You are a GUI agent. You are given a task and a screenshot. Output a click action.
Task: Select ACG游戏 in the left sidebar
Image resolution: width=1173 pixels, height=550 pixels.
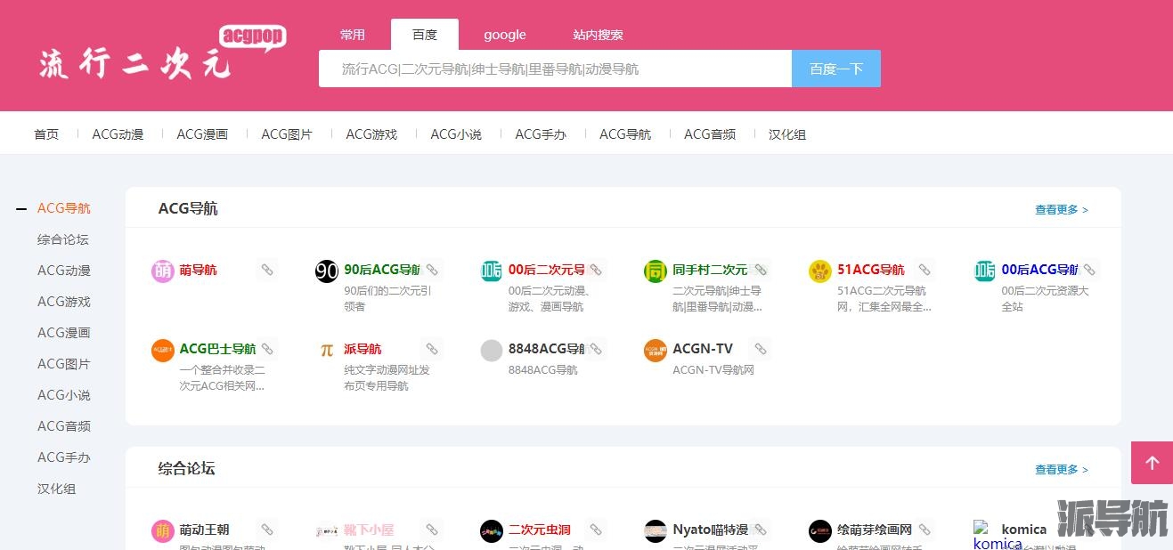64,302
